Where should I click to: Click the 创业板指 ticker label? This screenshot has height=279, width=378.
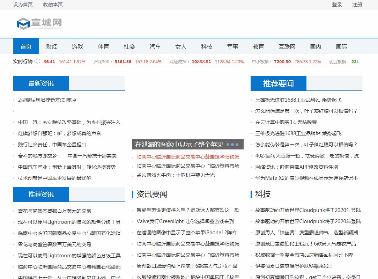pyautogui.click(x=339, y=62)
